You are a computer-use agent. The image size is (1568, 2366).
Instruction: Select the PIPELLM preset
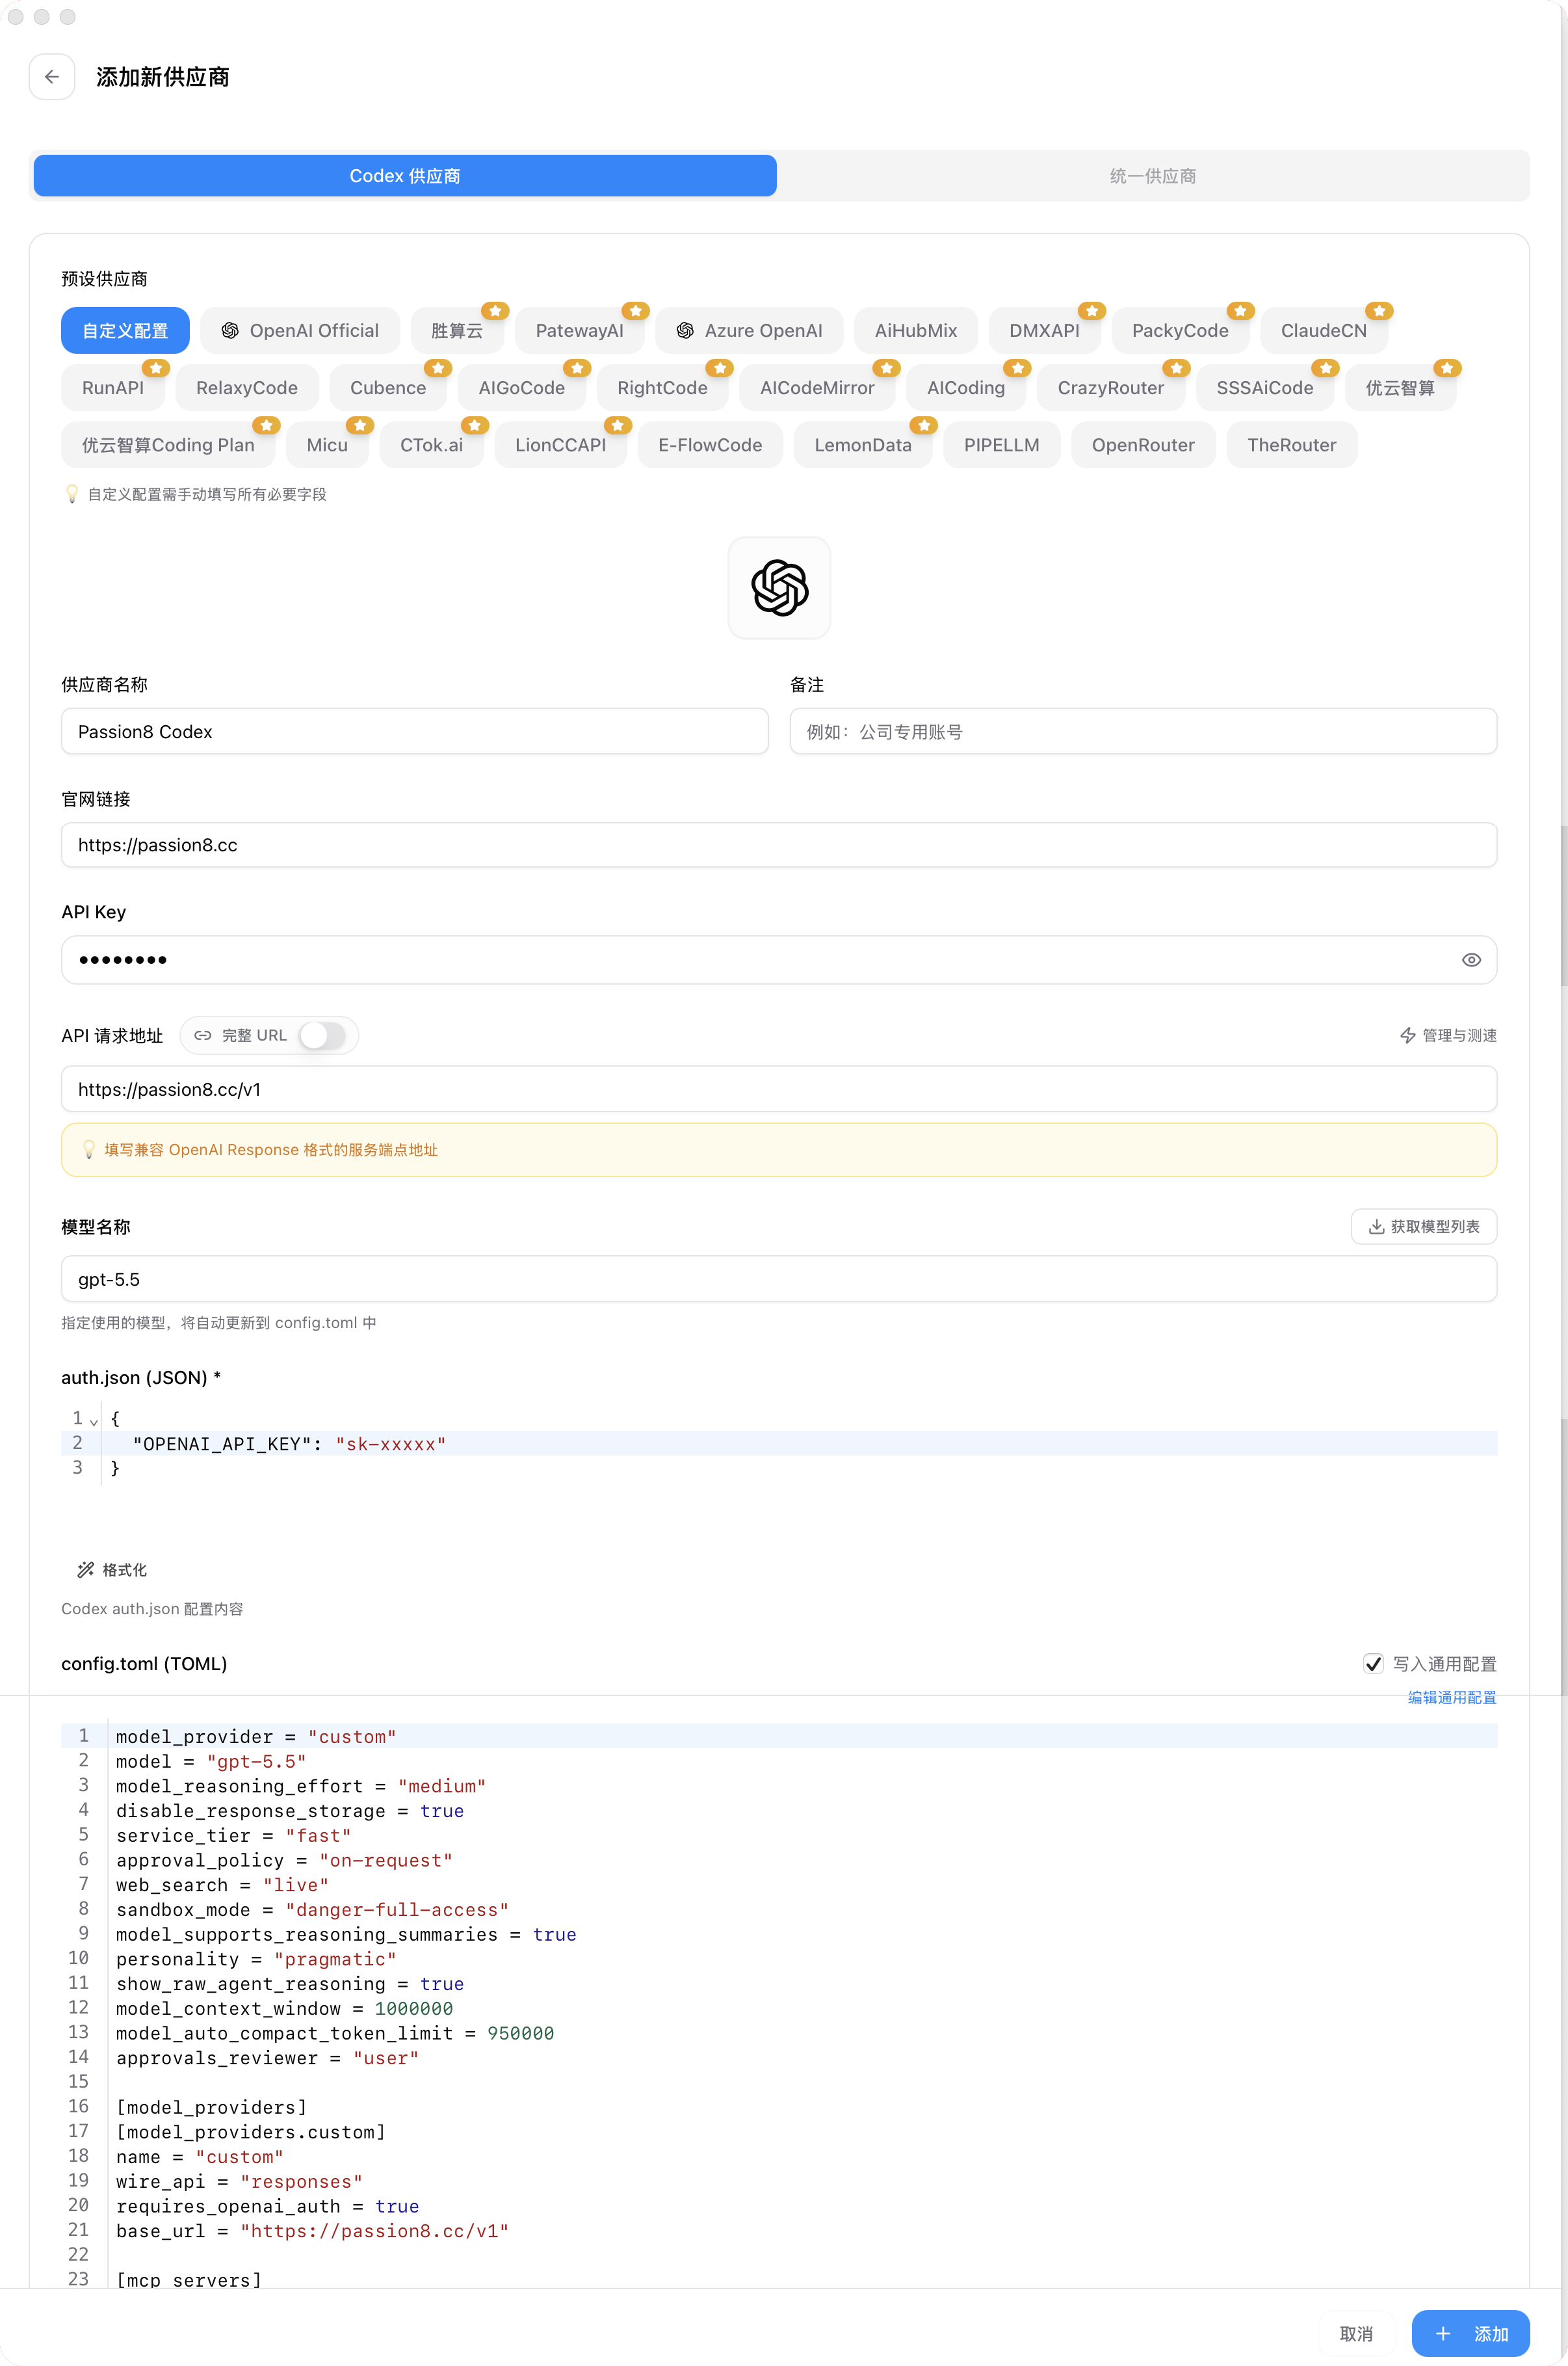[1001, 444]
